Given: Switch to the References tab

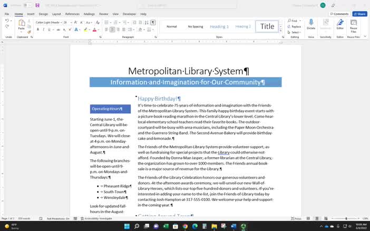Looking at the screenshot, I should pyautogui.click(x=72, y=14).
